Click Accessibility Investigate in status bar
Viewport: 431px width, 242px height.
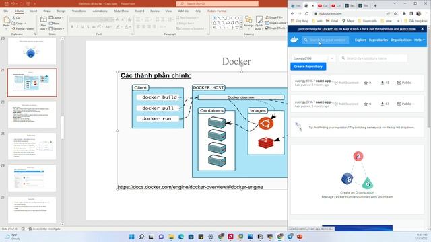(45, 229)
